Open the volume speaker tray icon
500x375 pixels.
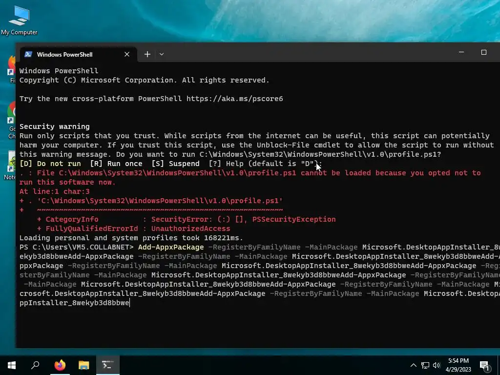pos(437,365)
